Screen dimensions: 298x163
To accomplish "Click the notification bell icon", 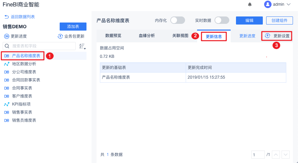I will click(250, 4).
